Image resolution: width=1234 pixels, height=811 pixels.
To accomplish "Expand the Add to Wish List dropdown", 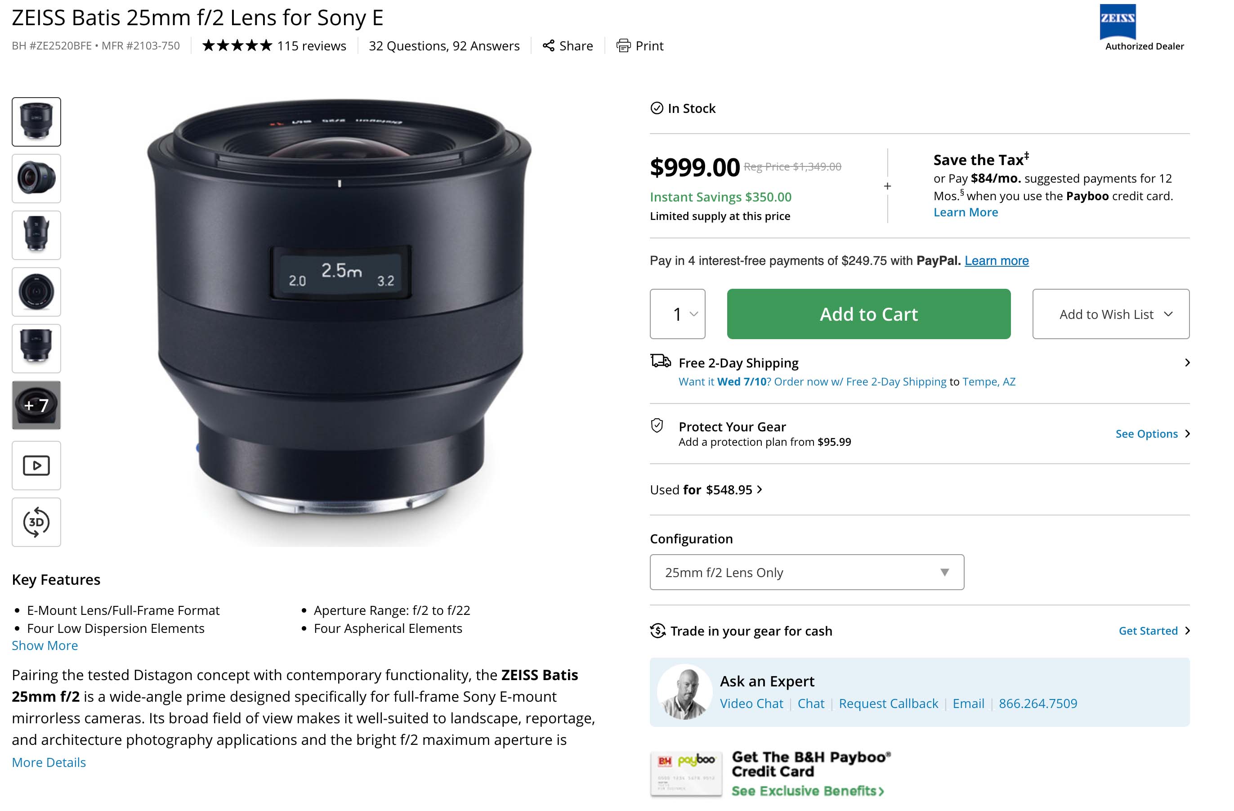I will click(x=1111, y=314).
